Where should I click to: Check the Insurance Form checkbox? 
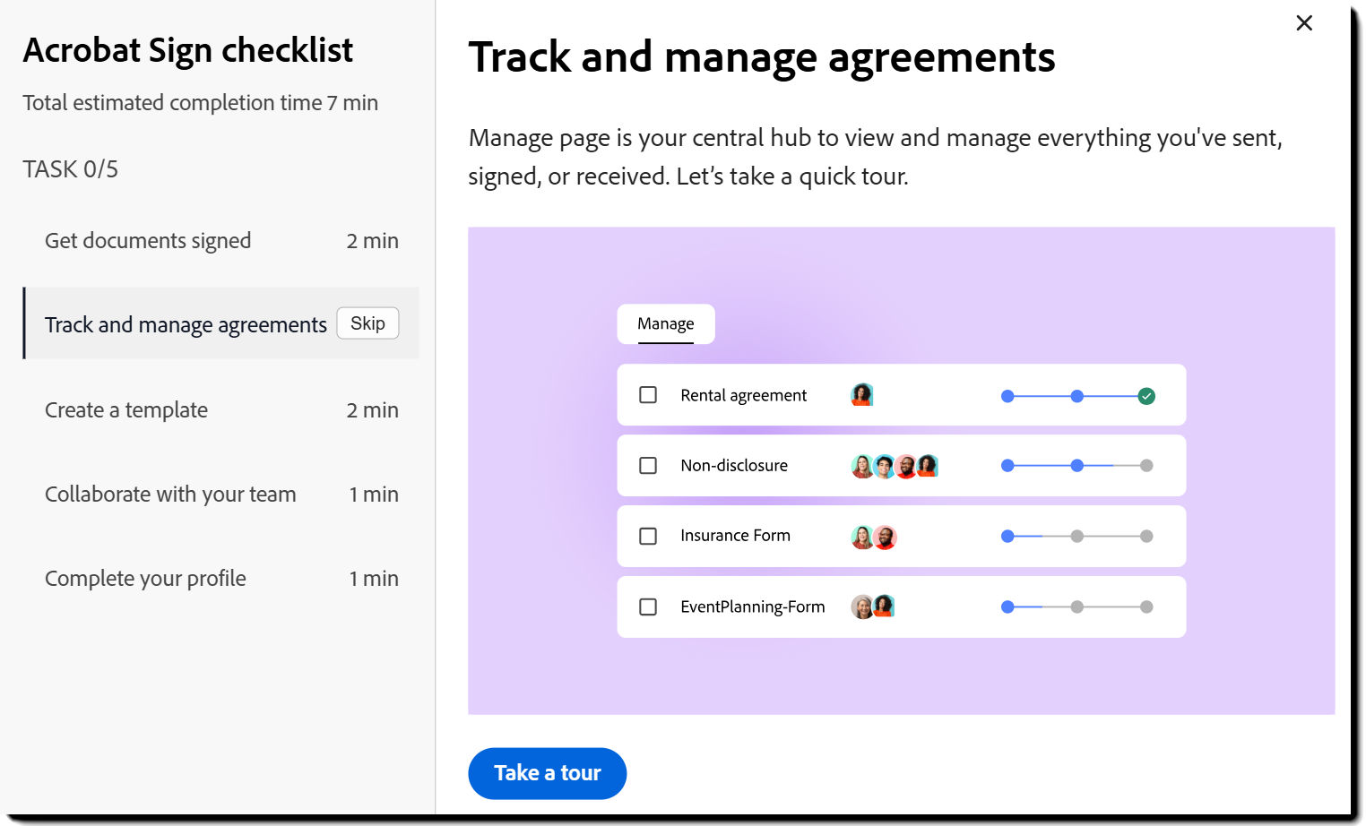click(647, 536)
